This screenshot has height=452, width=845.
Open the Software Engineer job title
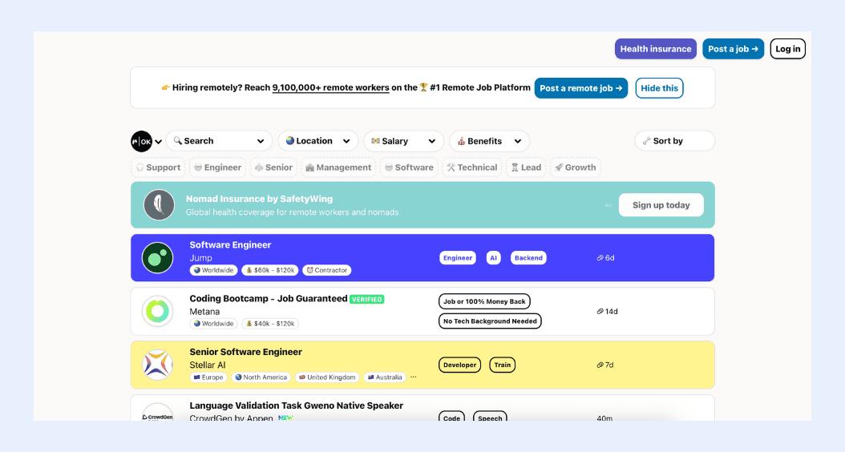(x=230, y=244)
